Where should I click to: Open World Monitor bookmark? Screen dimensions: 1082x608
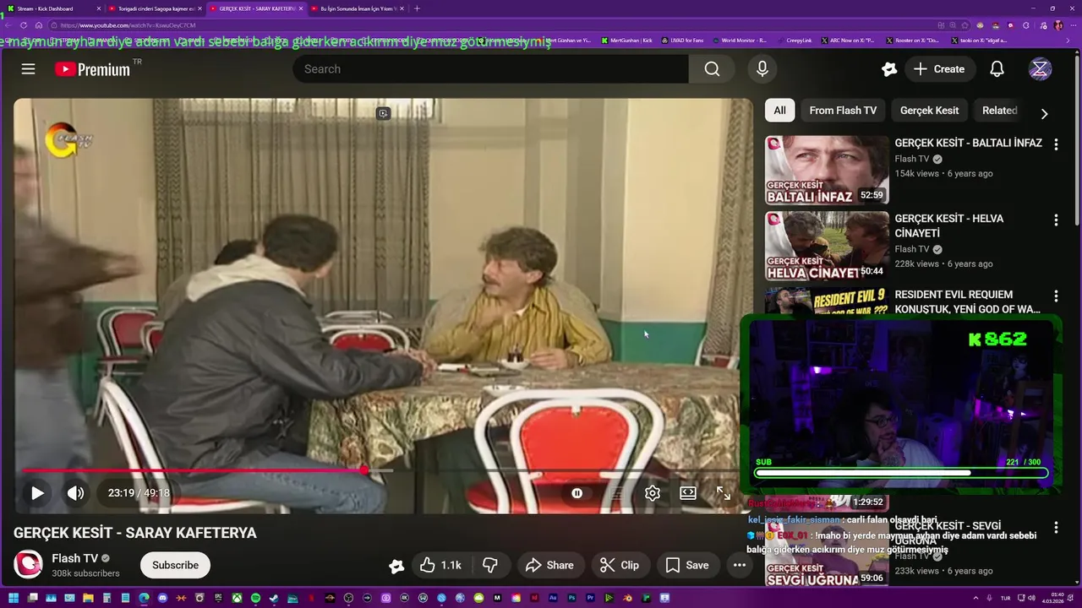coord(740,41)
